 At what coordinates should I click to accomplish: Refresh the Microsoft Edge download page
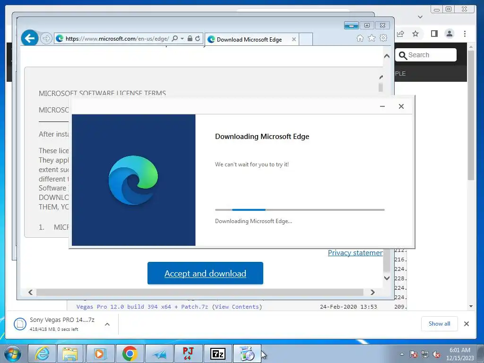point(198,39)
